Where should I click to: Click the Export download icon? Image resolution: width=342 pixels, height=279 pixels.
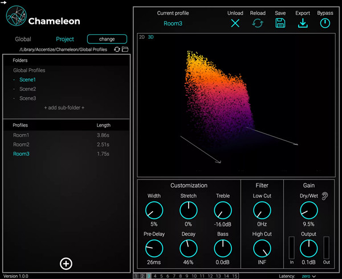[303, 23]
